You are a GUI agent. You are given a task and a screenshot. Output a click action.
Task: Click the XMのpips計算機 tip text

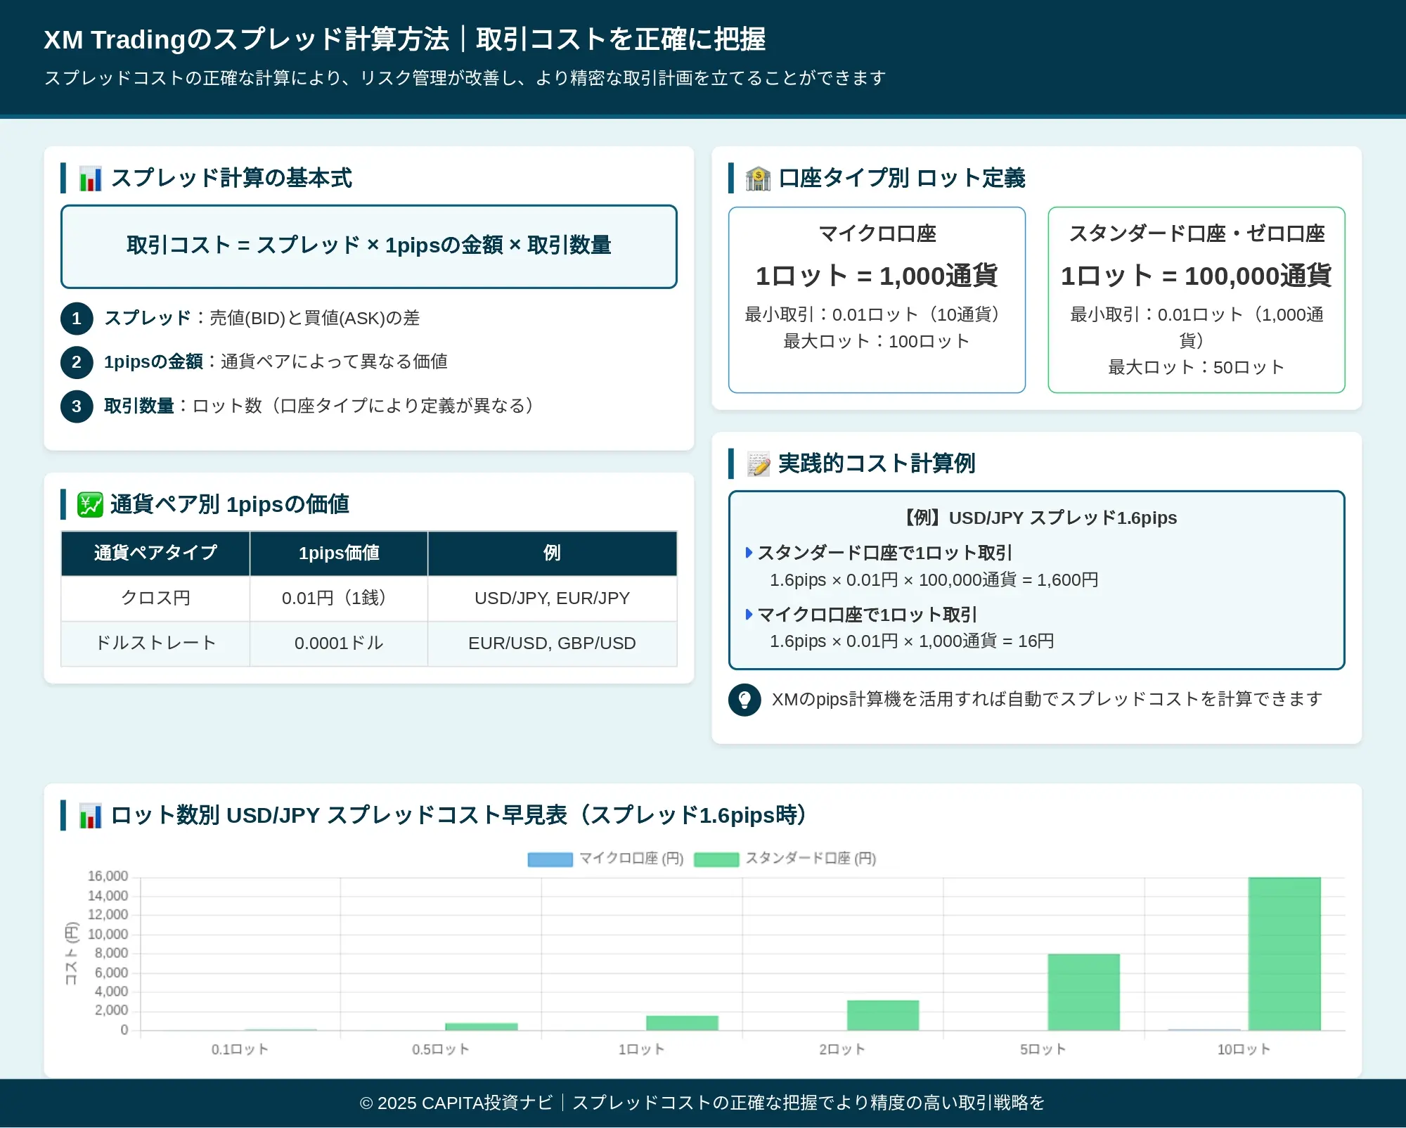click(1047, 700)
